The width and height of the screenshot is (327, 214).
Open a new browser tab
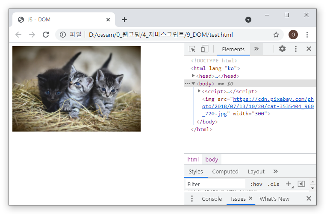tap(124, 20)
